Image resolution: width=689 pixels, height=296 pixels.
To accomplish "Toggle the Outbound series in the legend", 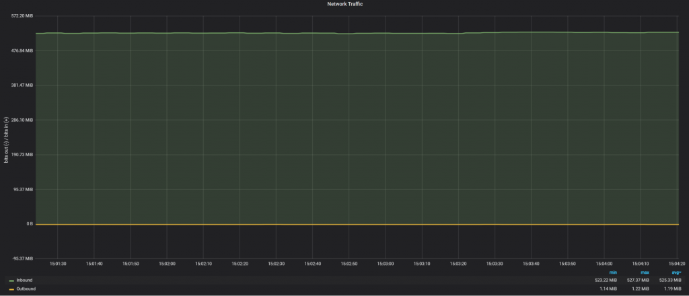I will [x=26, y=289].
